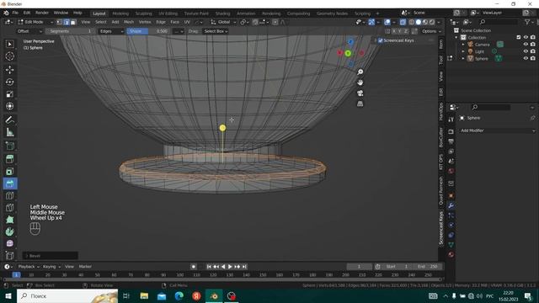
Task: Hide Sphere in viewport via eye icon
Action: [526, 58]
